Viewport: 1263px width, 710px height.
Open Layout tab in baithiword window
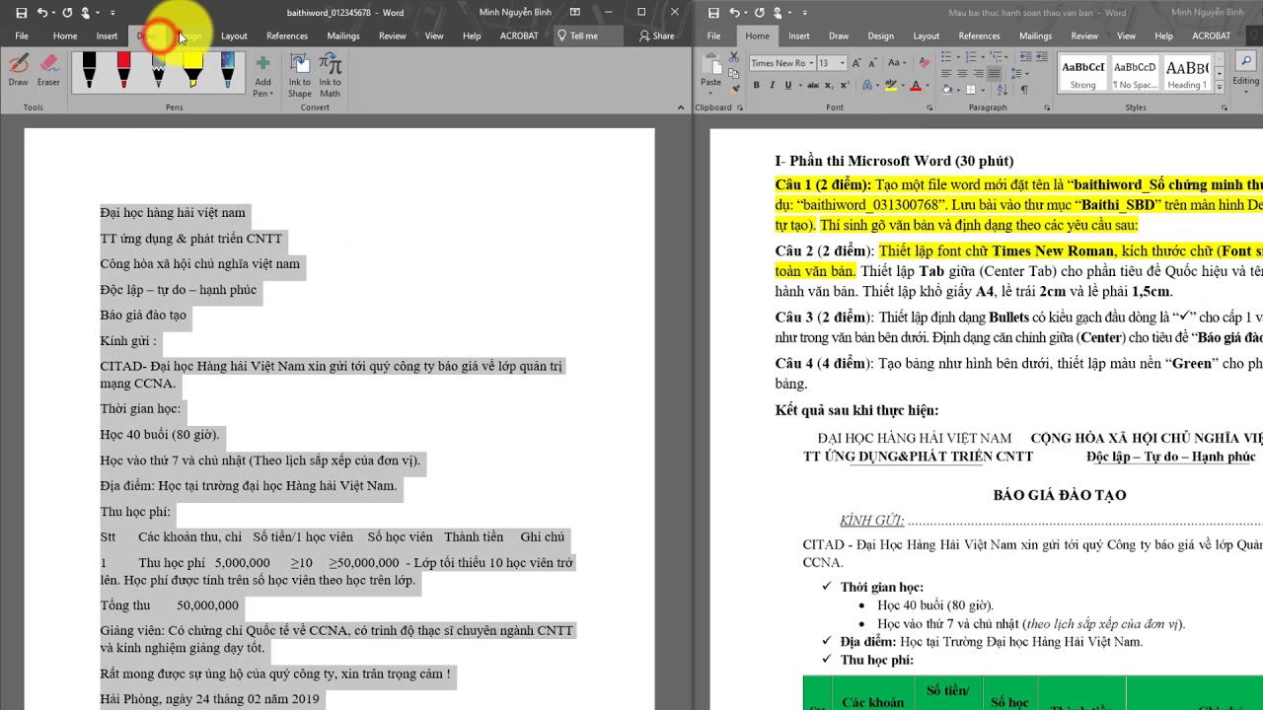[234, 35]
